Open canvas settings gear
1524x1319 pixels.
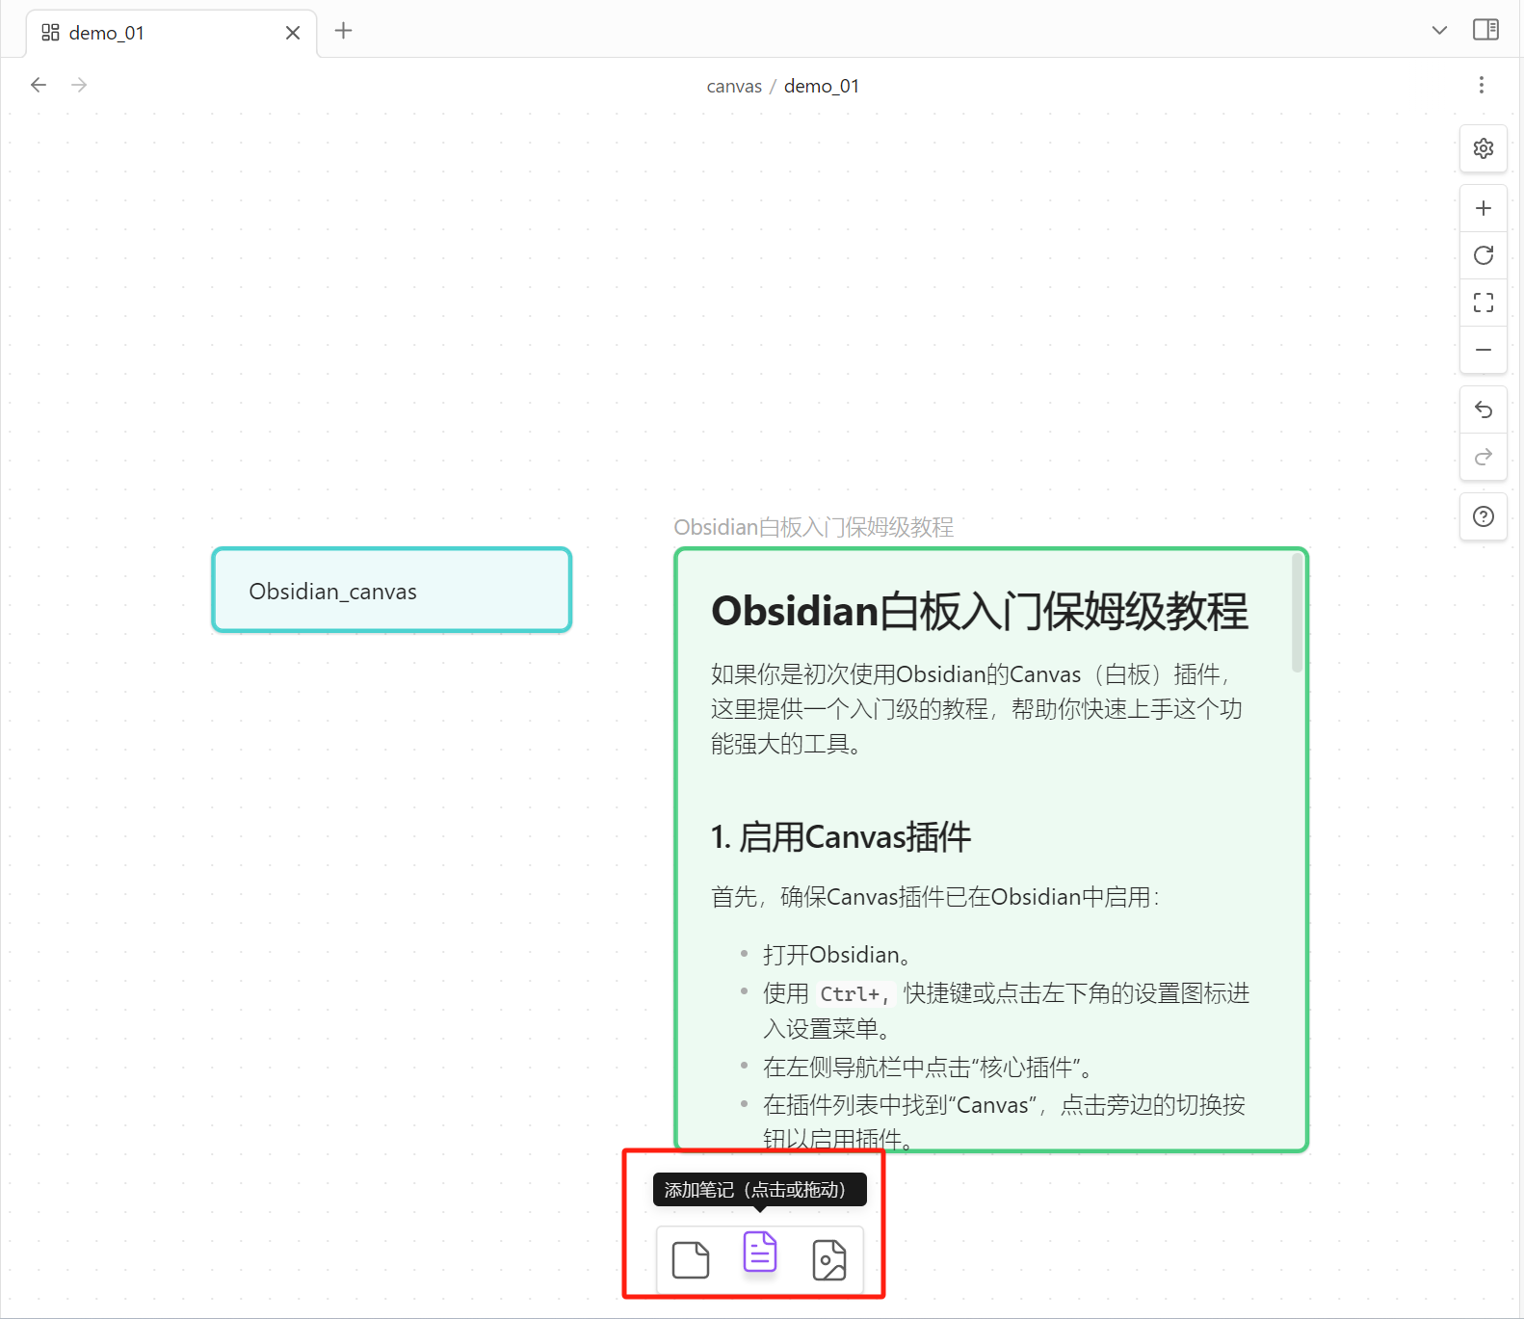(x=1484, y=148)
